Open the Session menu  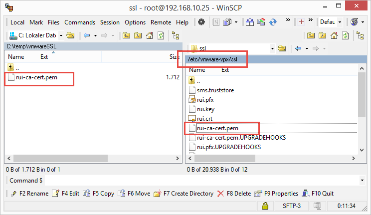[110, 22]
